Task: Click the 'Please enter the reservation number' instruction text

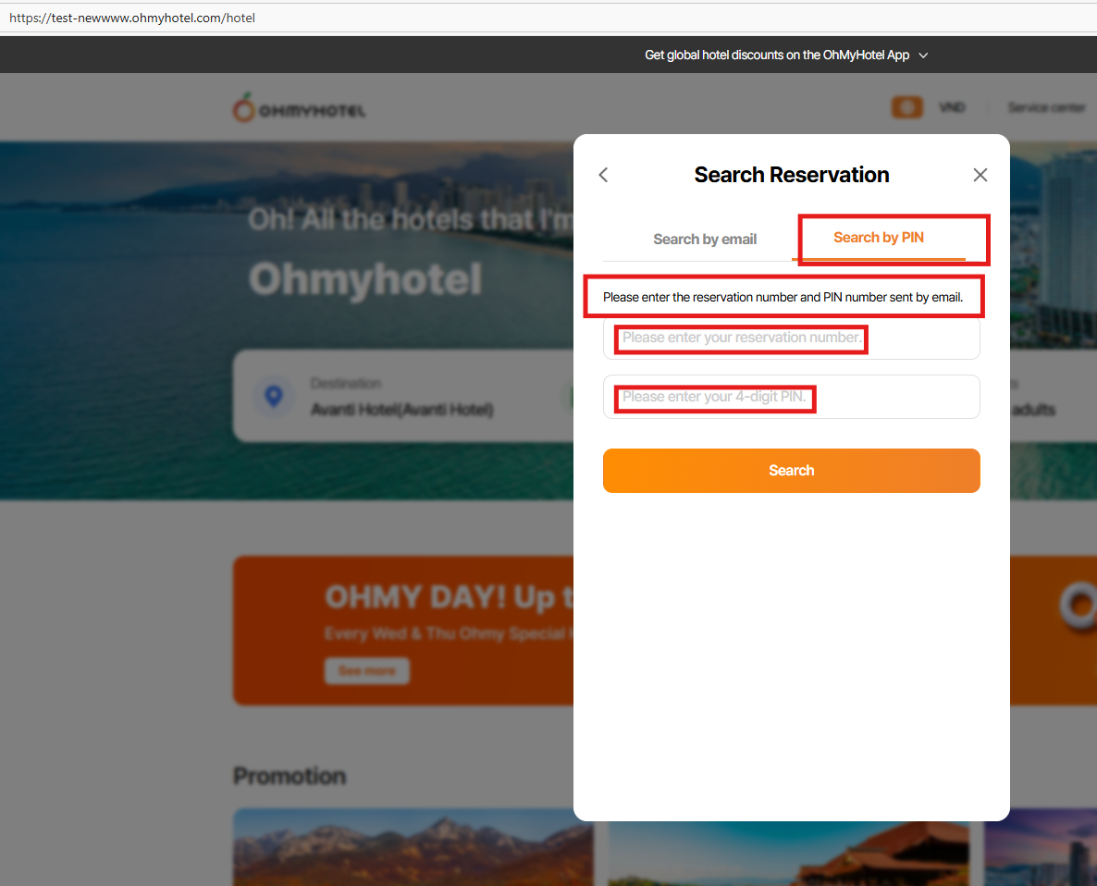Action: click(783, 297)
